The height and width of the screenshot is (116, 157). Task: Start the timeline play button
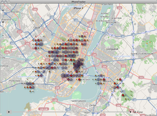tap(9, 112)
